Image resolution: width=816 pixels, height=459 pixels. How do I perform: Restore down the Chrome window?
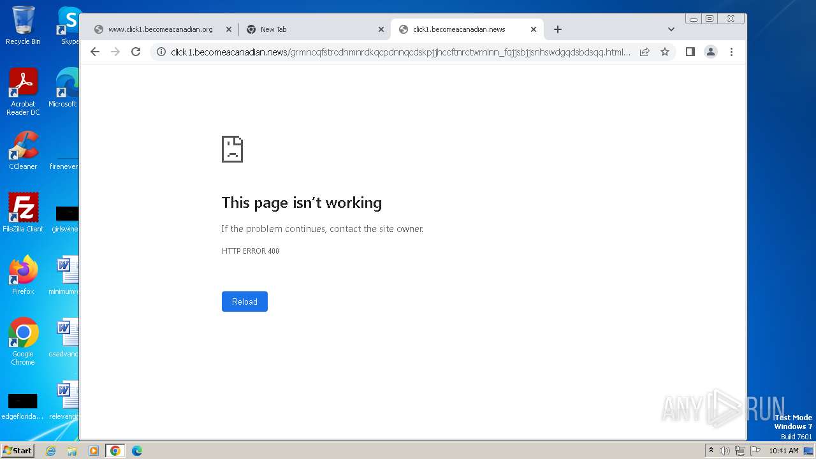[x=710, y=19]
